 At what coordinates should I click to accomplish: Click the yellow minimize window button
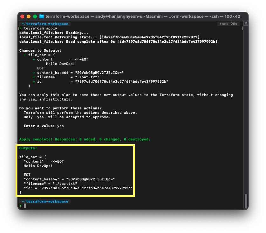[29, 16]
